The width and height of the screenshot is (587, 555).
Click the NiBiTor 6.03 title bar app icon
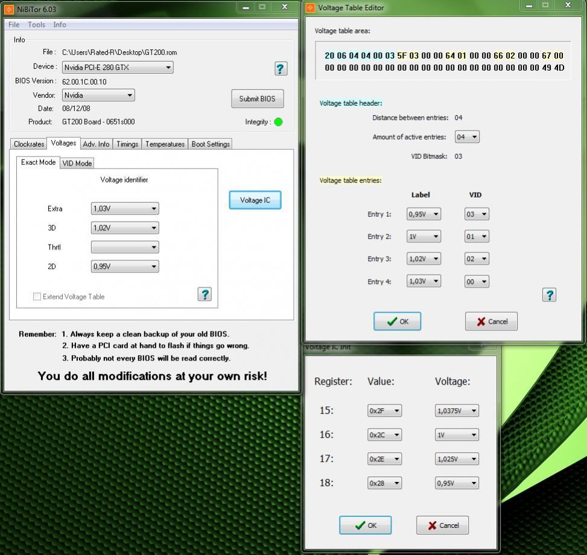tap(8, 9)
